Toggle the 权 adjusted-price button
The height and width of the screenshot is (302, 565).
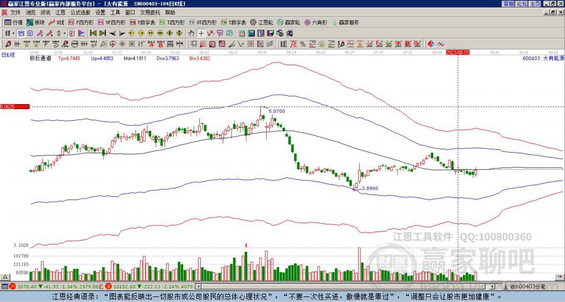click(72, 33)
